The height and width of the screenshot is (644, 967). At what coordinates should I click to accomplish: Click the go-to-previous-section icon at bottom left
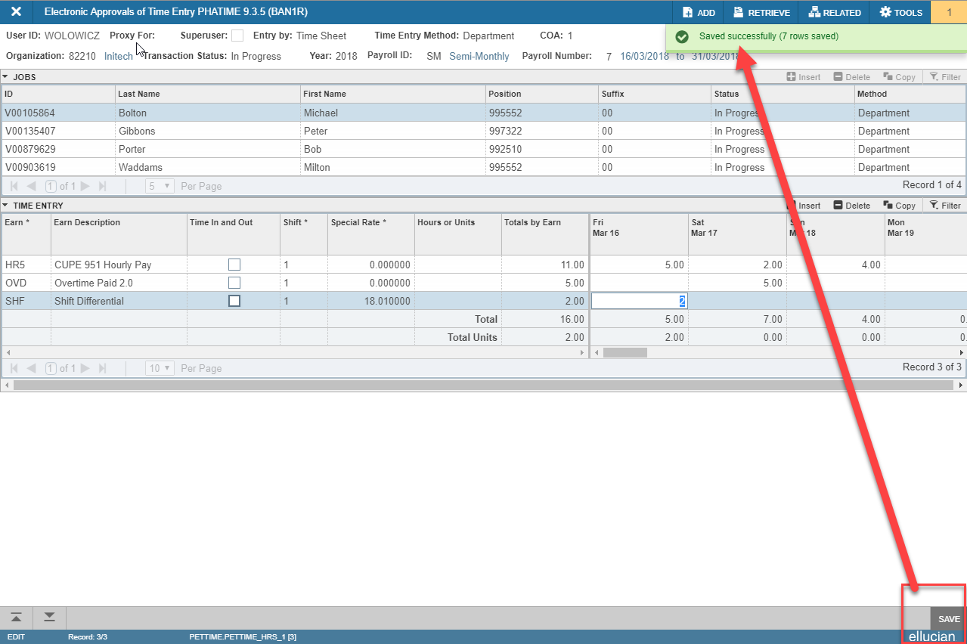16,618
